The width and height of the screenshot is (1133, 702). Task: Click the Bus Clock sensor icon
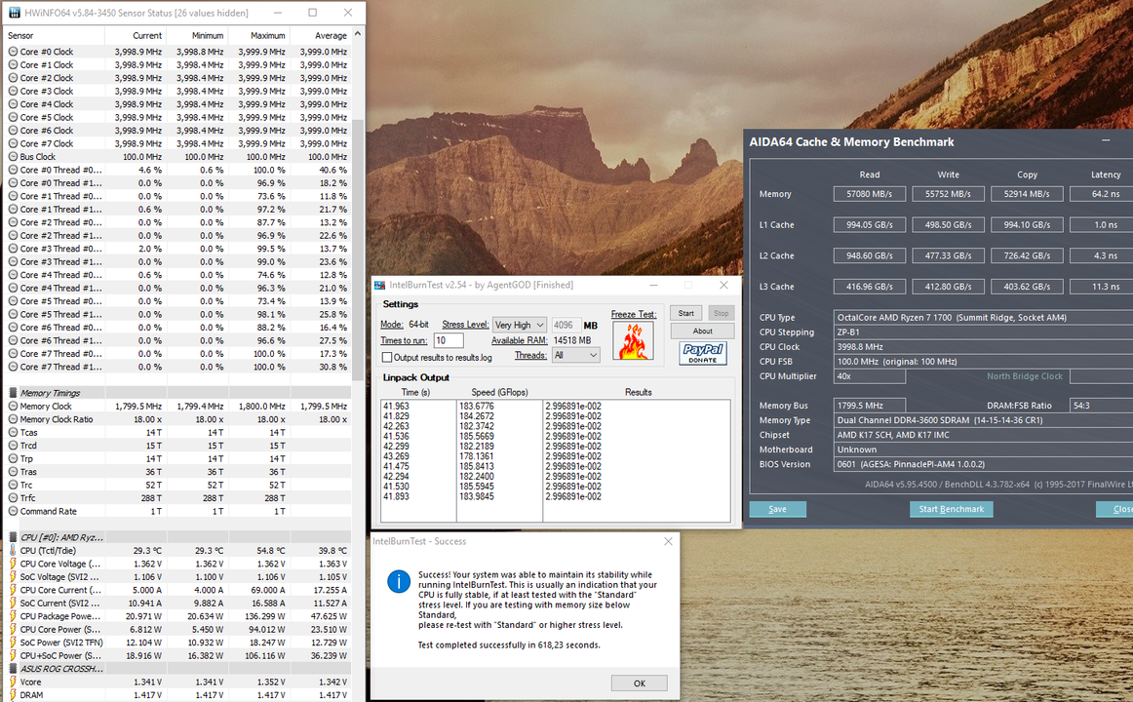(13, 157)
